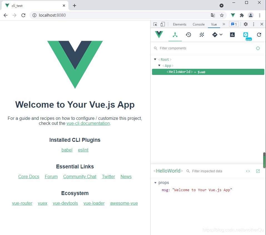View site information icon in address bar
The width and height of the screenshot is (266, 235).
click(x=34, y=15)
